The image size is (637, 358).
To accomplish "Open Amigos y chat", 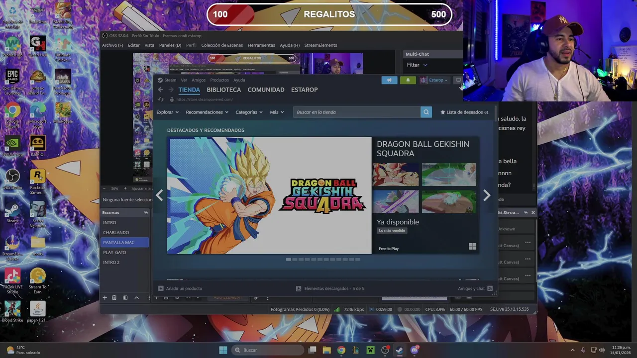I will [475, 288].
